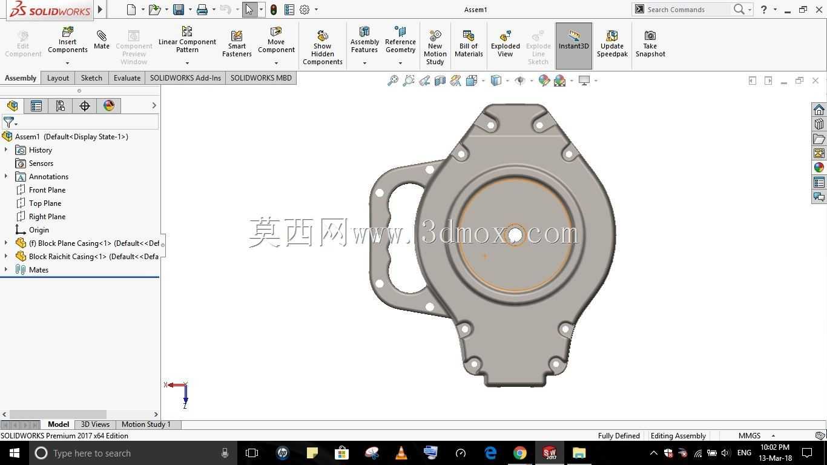
Task: Click the Previous View icon
Action: tap(424, 81)
